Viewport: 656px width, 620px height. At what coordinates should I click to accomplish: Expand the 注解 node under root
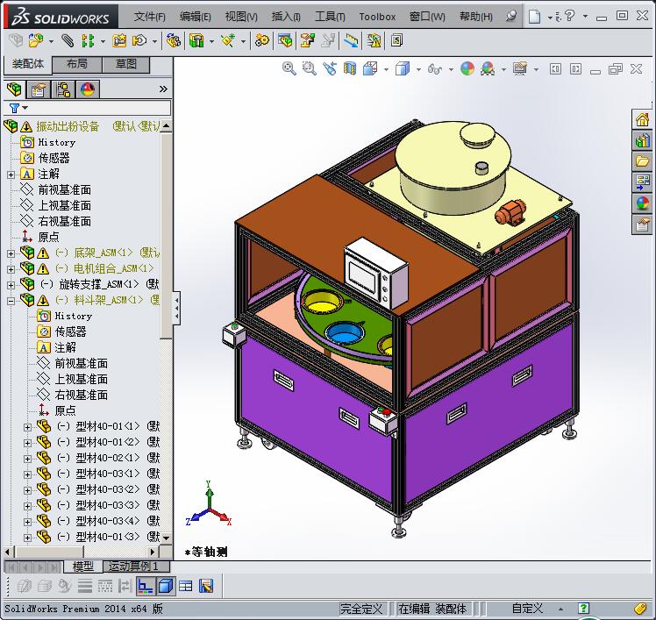point(11,175)
